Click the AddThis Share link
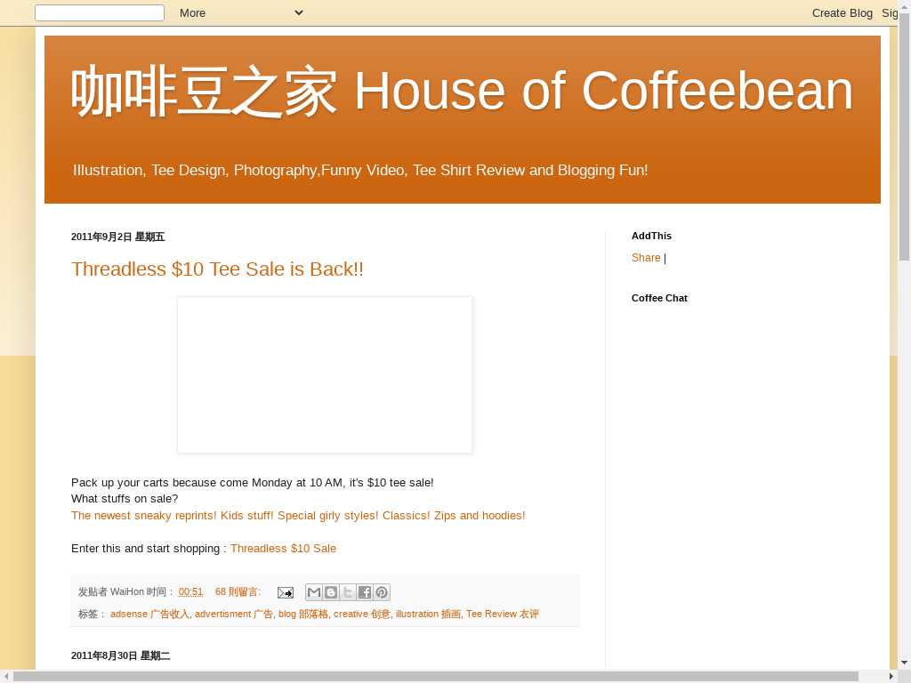This screenshot has width=911, height=683. click(x=646, y=258)
